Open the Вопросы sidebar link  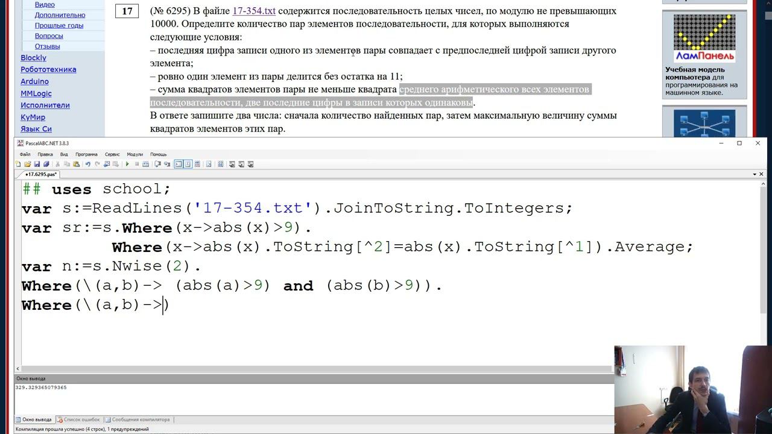[x=49, y=36]
